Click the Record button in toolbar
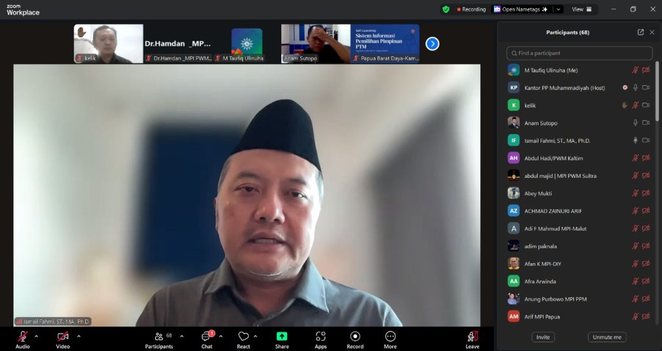Screen dimensions: 662x351 tap(355, 338)
